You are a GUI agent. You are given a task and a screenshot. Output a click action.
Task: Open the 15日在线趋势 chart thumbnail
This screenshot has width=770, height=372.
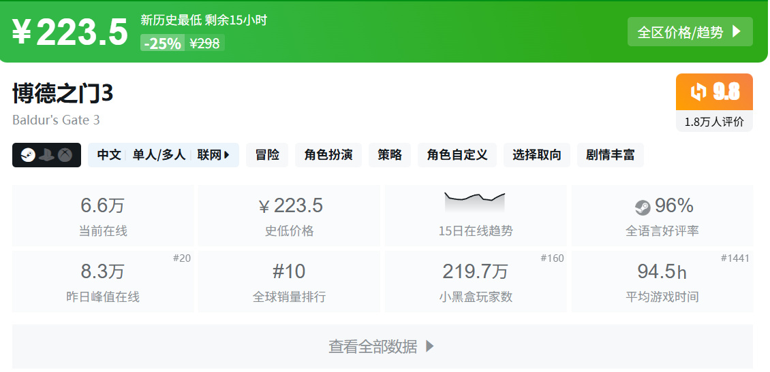475,203
